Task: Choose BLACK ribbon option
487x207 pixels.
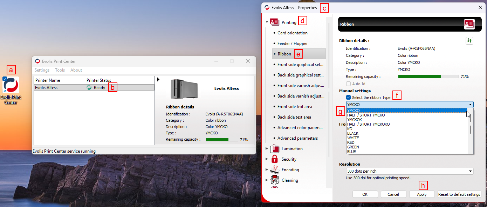Action: [x=407, y=133]
